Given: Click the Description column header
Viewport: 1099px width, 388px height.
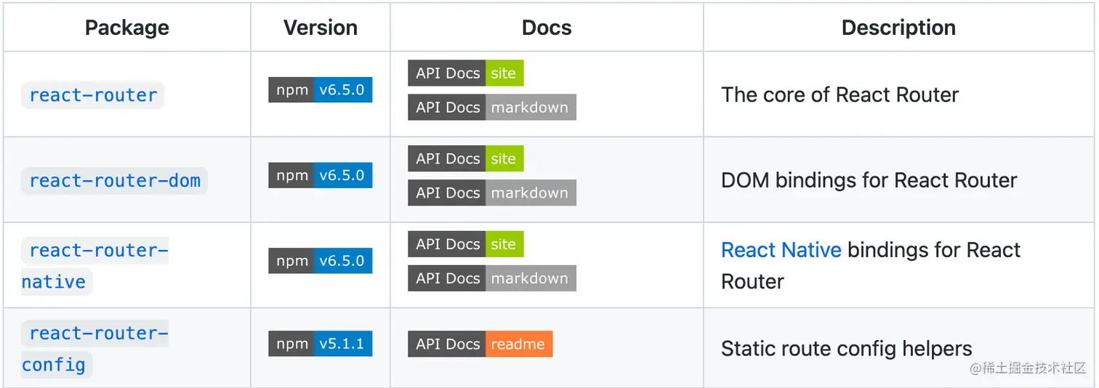Looking at the screenshot, I should [898, 28].
